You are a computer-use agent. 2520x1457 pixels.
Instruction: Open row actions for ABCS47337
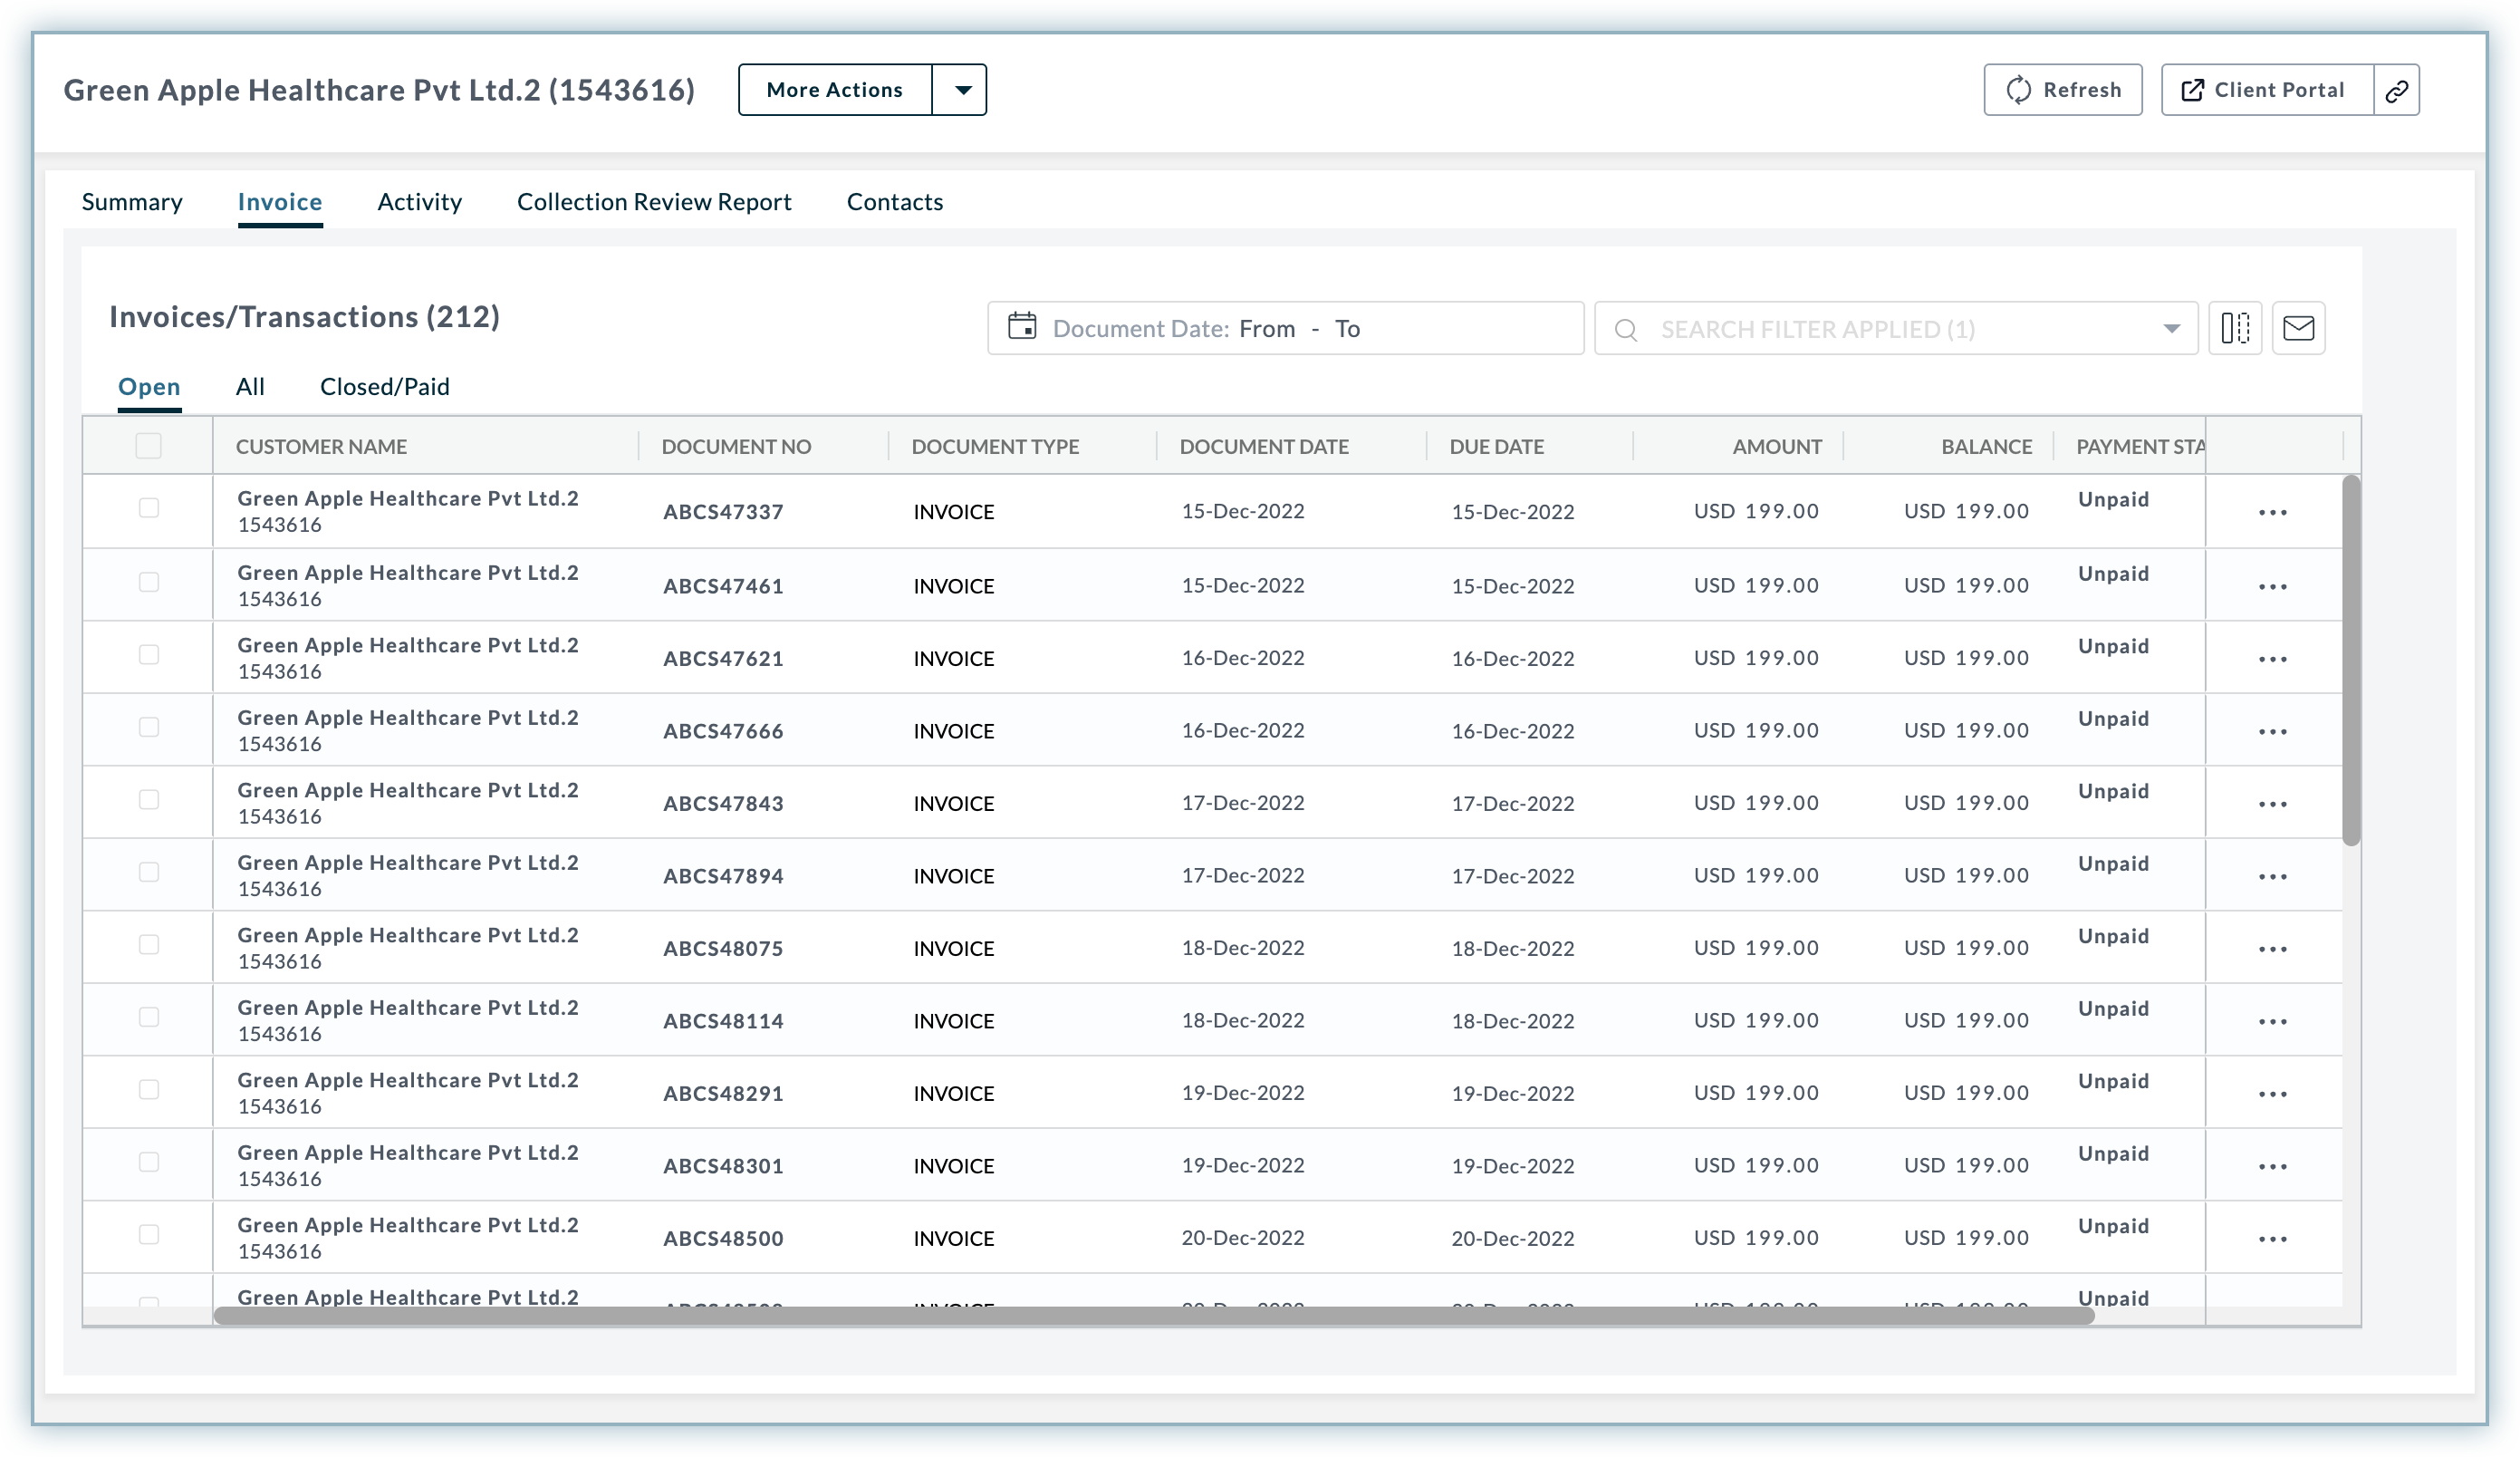(2272, 512)
